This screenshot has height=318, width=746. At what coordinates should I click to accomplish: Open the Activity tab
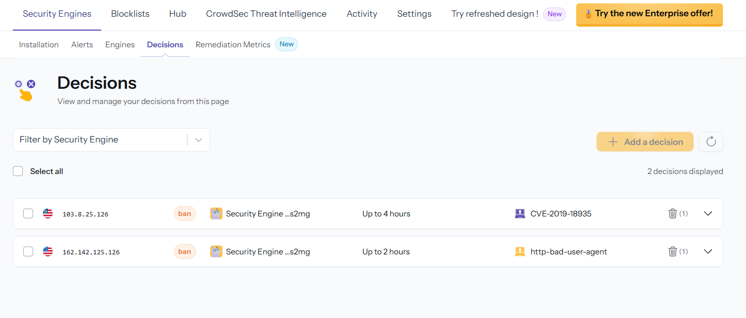coord(362,14)
